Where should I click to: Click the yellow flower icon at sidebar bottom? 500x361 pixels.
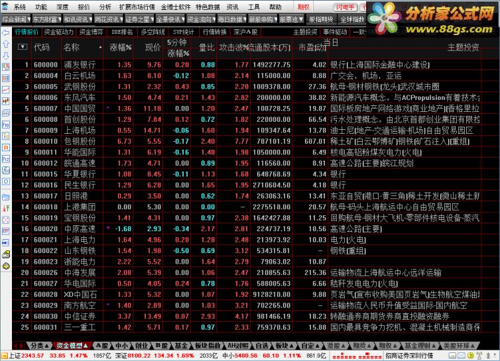click(x=6, y=266)
